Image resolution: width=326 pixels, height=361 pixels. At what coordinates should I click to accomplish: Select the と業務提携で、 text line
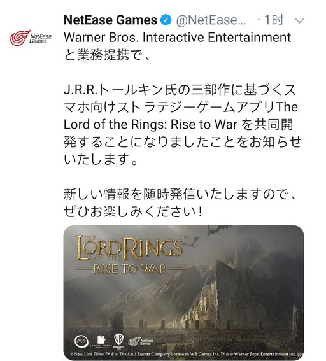click(x=107, y=55)
